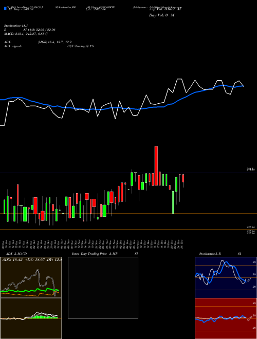This screenshot has height=339, width=257.
Task: Click the long green candle touching orange support line
Action: pyautogui.click(x=173, y=201)
